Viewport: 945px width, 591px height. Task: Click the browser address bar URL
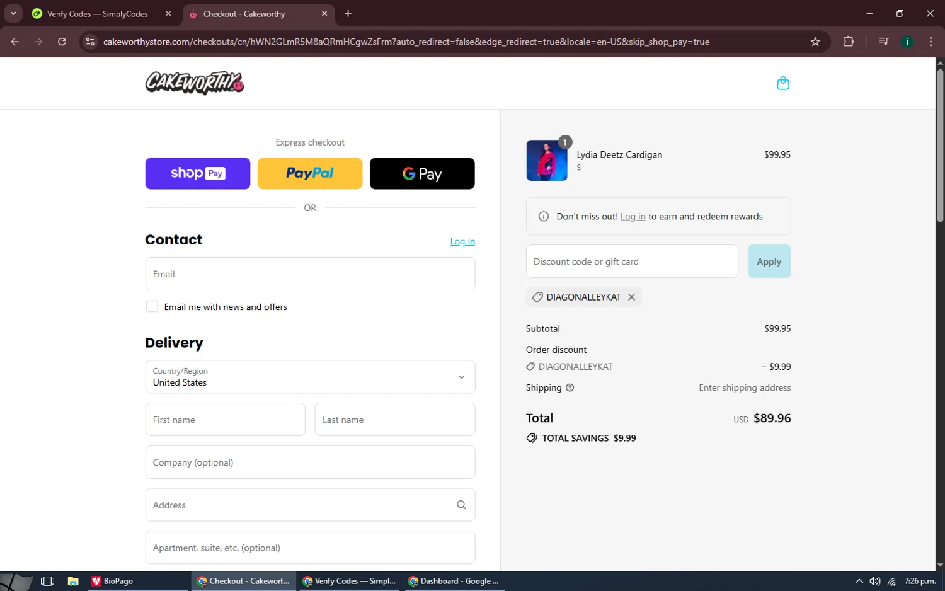point(406,42)
